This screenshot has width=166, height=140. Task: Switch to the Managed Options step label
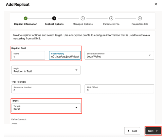(x=83, y=24)
